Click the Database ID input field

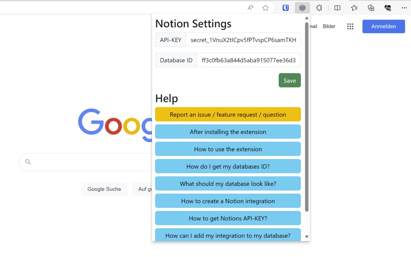[249, 60]
